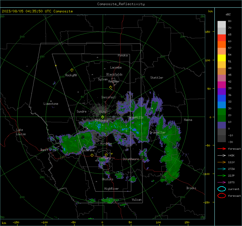Click the RockyMH label on map
Viewport: 242px width, 226px height.
[71, 75]
